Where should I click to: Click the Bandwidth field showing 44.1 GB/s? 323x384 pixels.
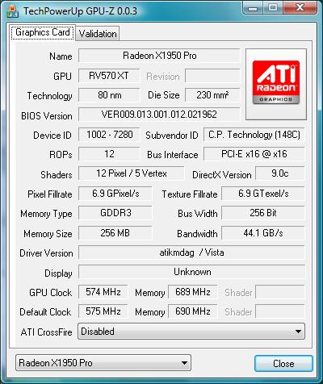tap(263, 233)
